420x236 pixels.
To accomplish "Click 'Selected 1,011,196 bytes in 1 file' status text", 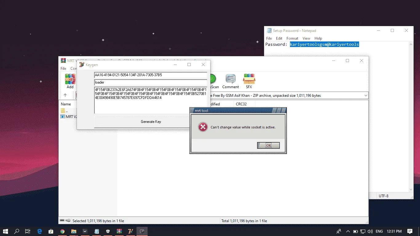I will pos(98,221).
